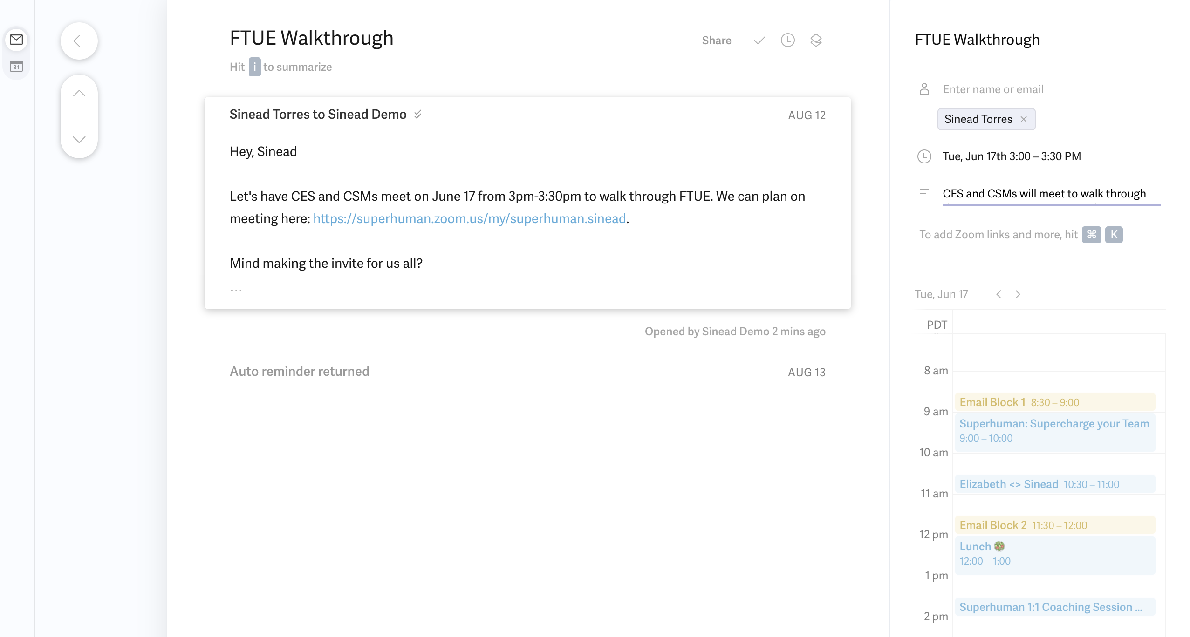Open the superhuman zoom meeting link
Image resolution: width=1190 pixels, height=637 pixels.
[x=470, y=218]
